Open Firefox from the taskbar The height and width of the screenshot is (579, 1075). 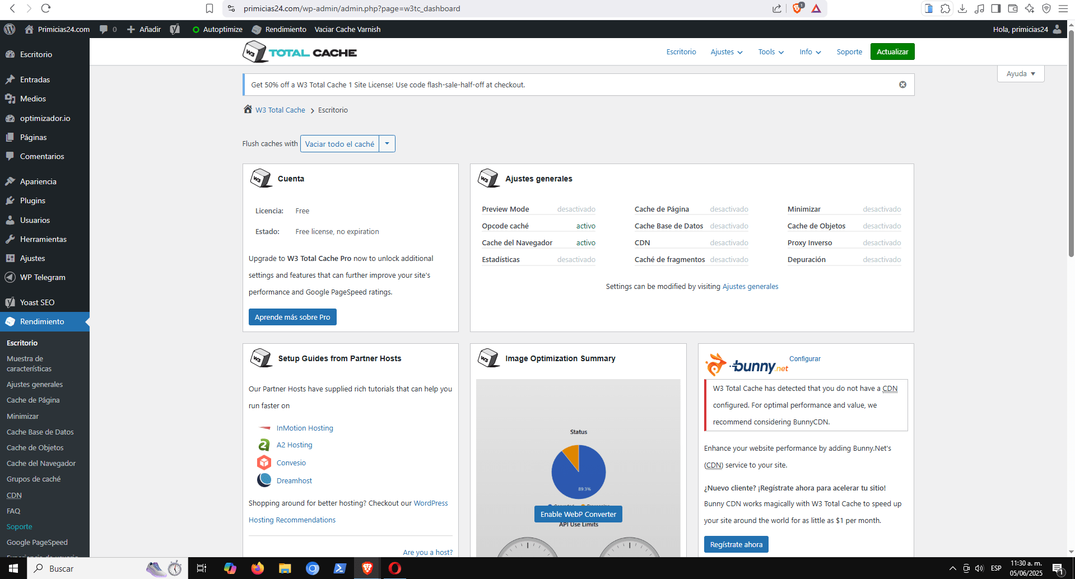258,568
